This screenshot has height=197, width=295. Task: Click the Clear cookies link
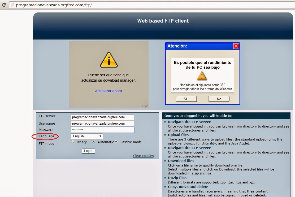(143, 156)
